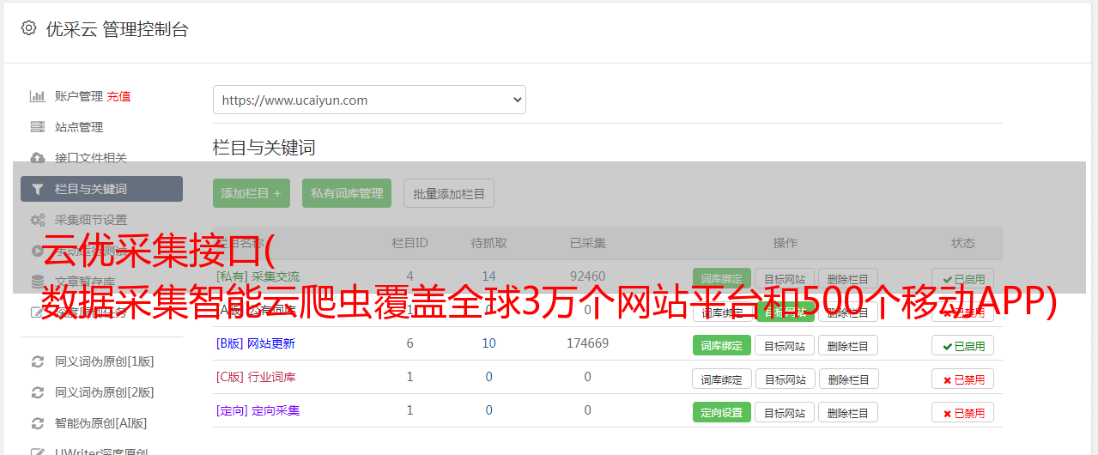Screen dimensions: 1098x455
Task: Click the gear icon beside 优采云 管理控制台
Action: point(28,28)
